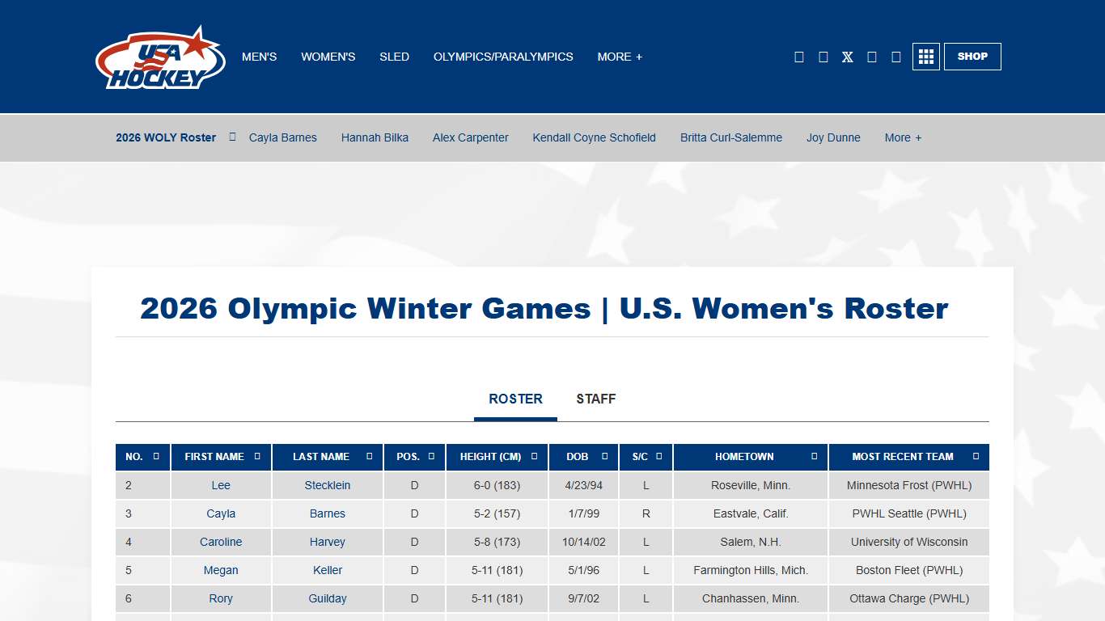Open More + in the player sub-navigation
The image size is (1105, 621).
(x=903, y=137)
